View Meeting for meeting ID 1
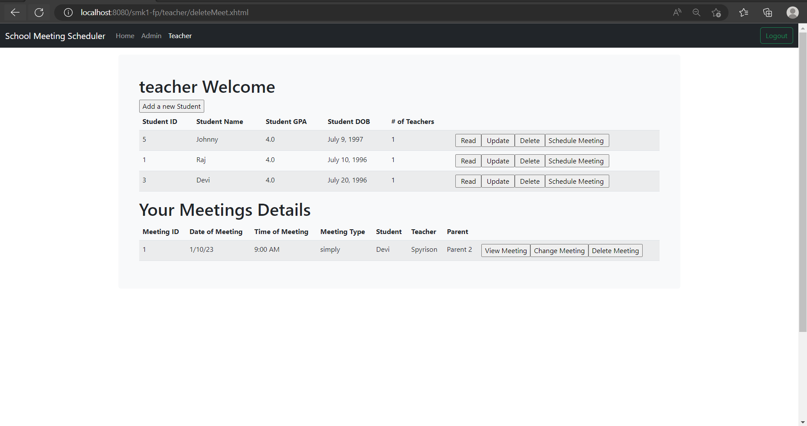 coord(505,250)
